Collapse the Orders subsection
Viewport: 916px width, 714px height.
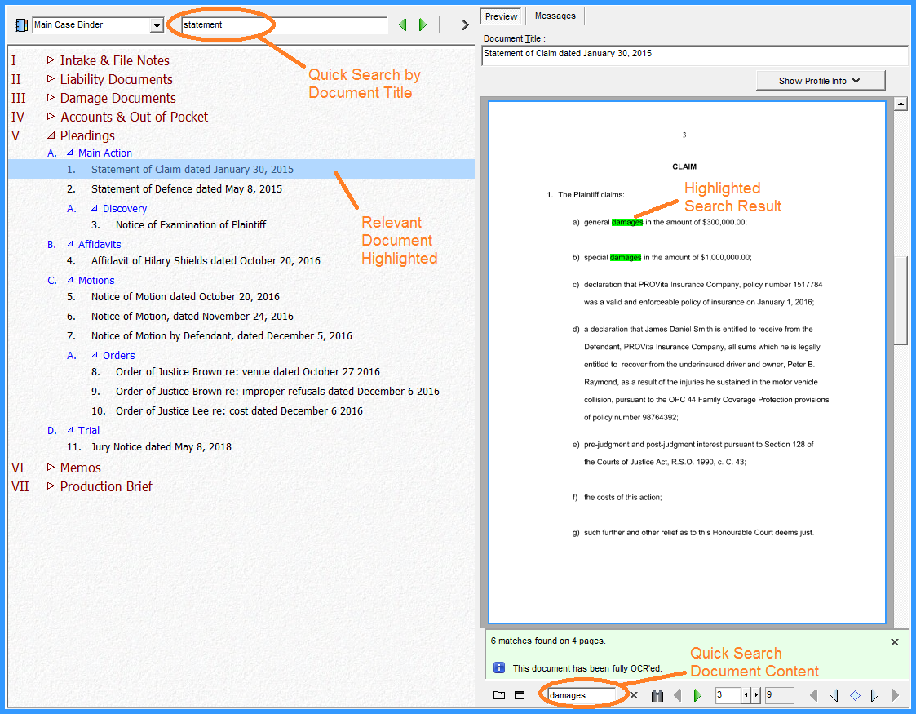coord(94,355)
